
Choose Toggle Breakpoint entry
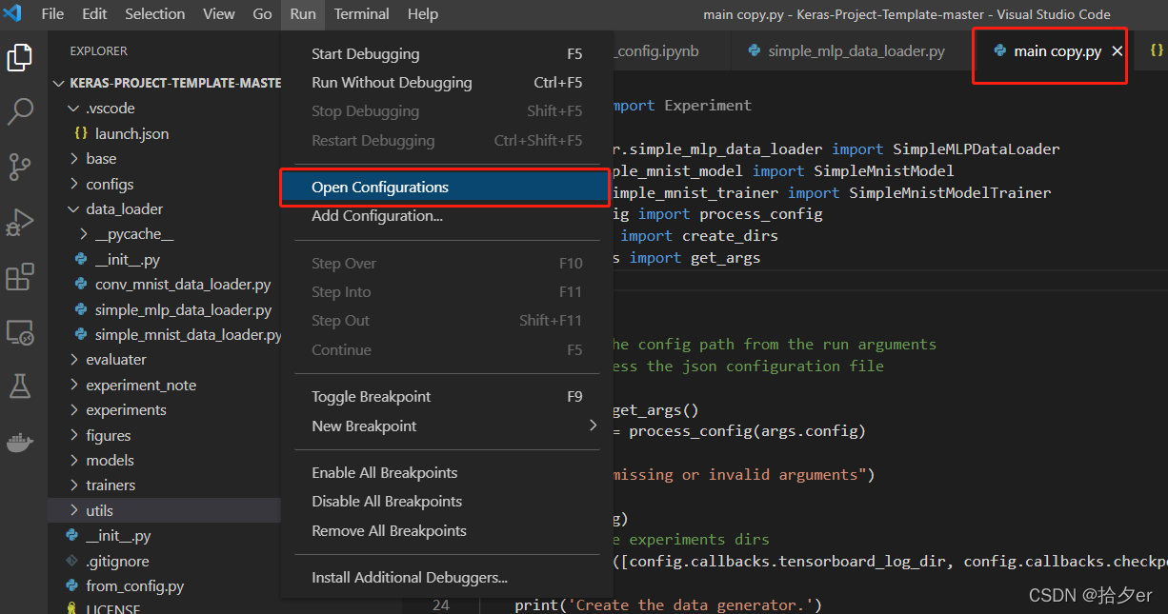[x=447, y=397]
